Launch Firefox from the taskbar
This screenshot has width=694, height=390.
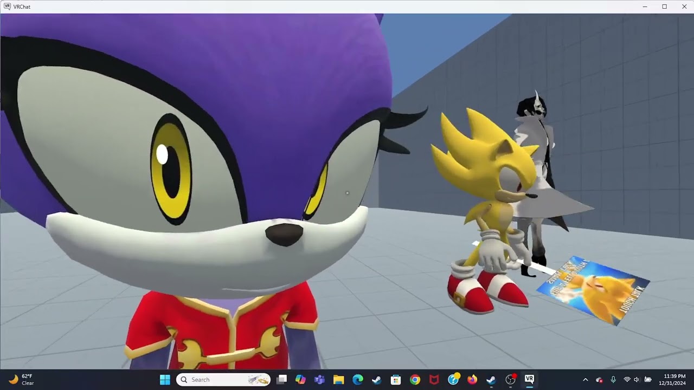coord(472,380)
